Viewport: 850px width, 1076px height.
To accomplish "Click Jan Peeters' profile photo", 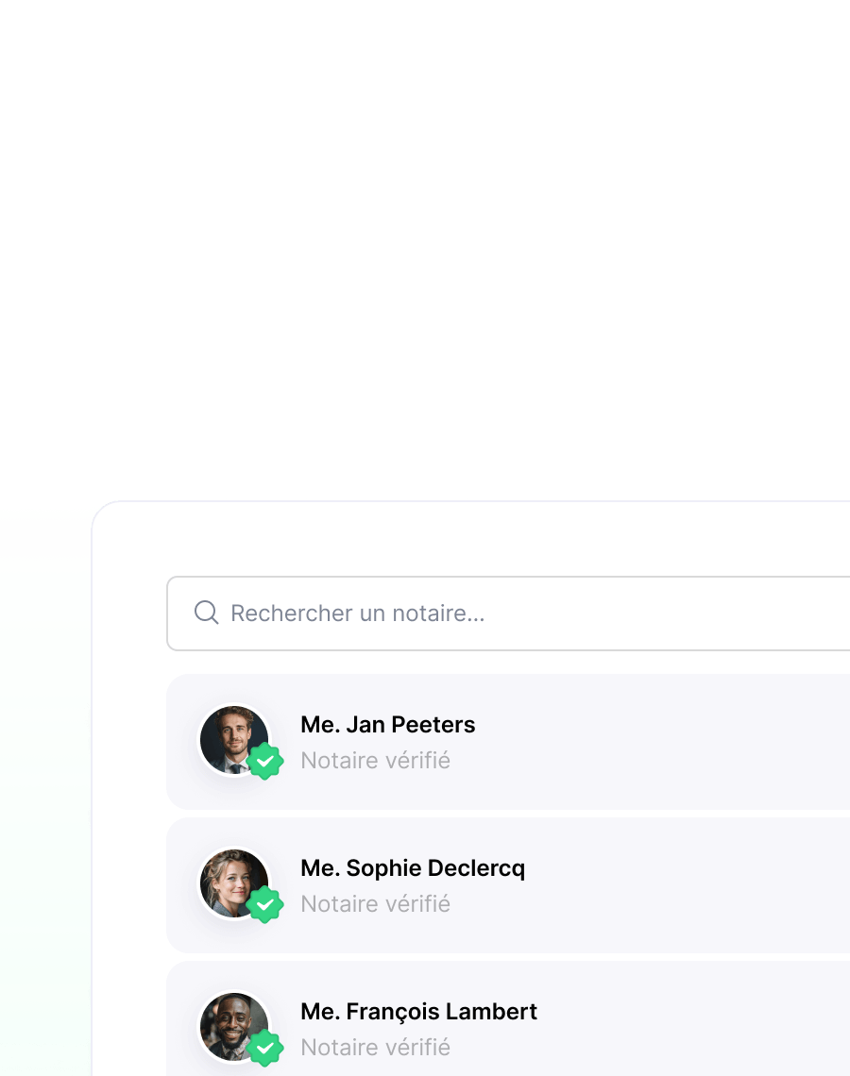I will coord(234,740).
